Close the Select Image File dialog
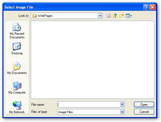The image size is (161, 122). point(152,7)
